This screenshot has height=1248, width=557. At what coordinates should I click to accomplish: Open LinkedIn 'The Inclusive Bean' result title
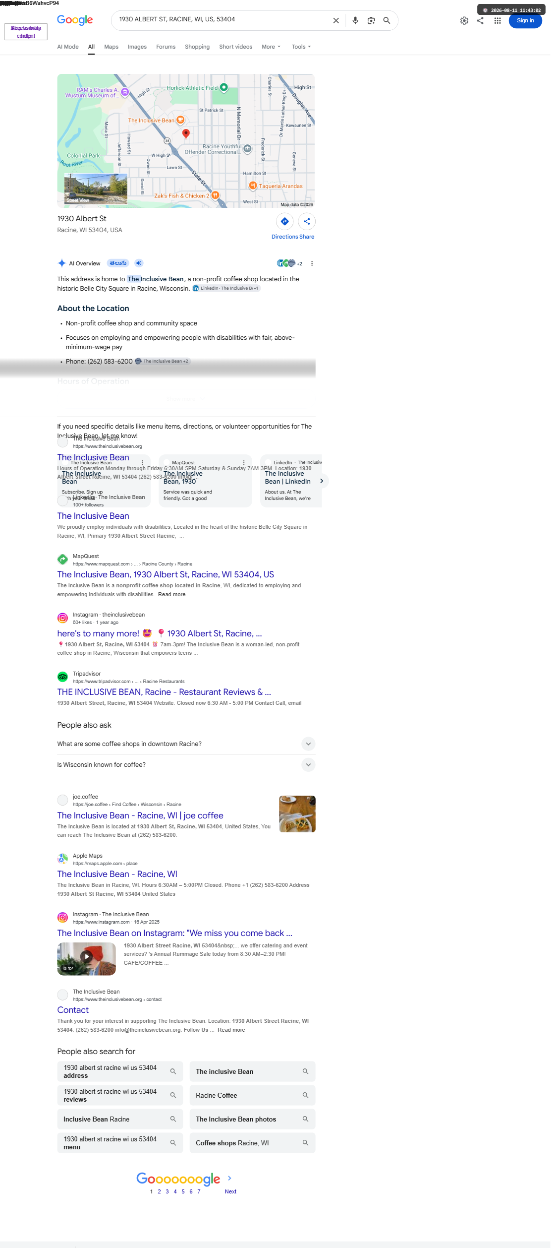click(x=93, y=516)
